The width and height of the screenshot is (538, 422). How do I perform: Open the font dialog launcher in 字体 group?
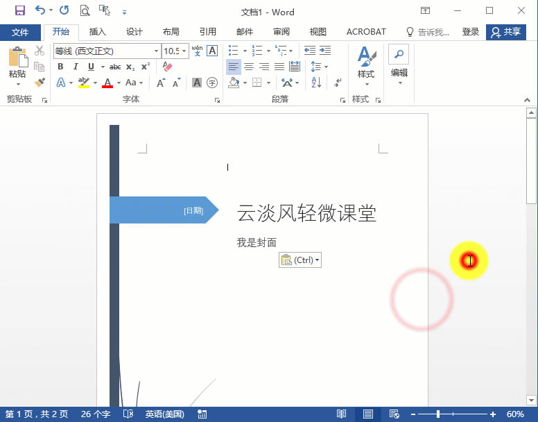click(217, 100)
